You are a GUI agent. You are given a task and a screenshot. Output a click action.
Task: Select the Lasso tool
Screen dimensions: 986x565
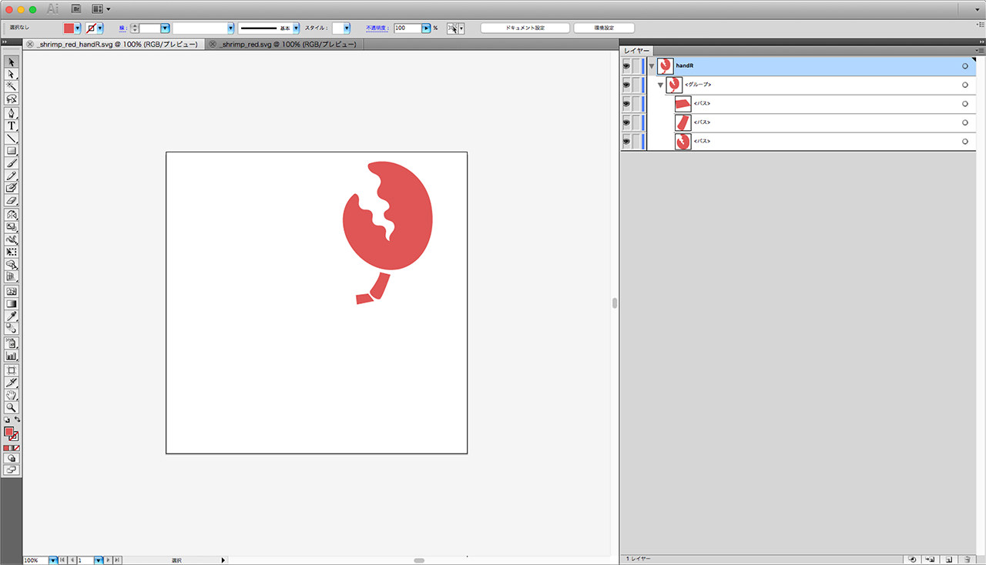(12, 99)
